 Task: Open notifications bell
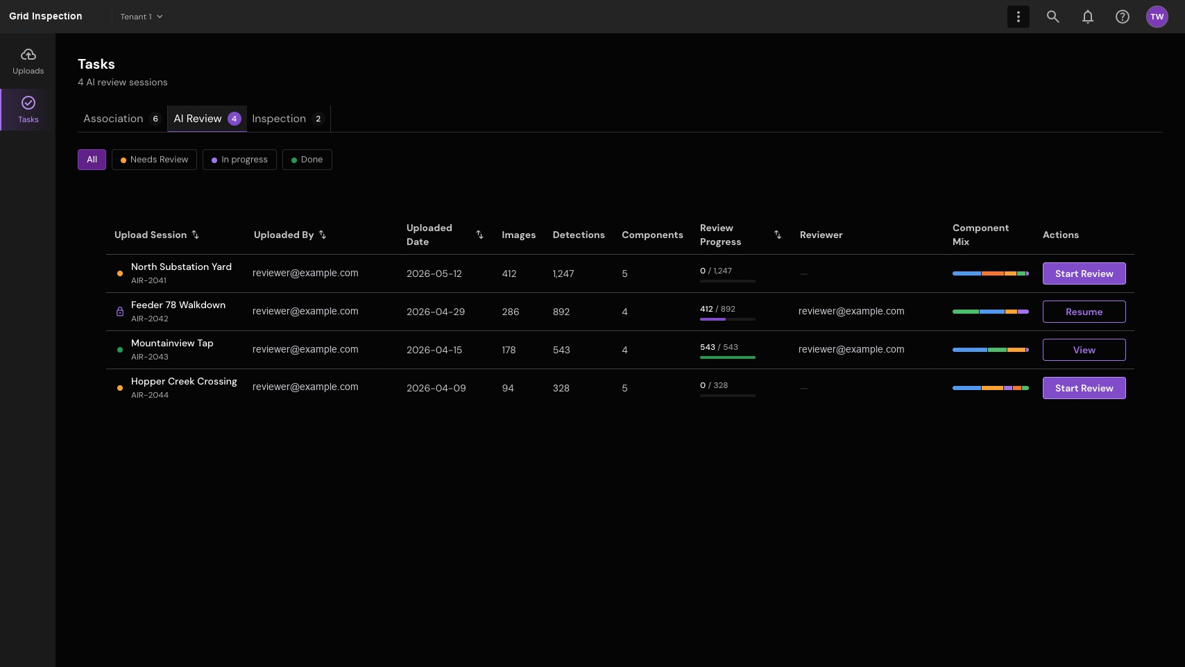point(1088,17)
